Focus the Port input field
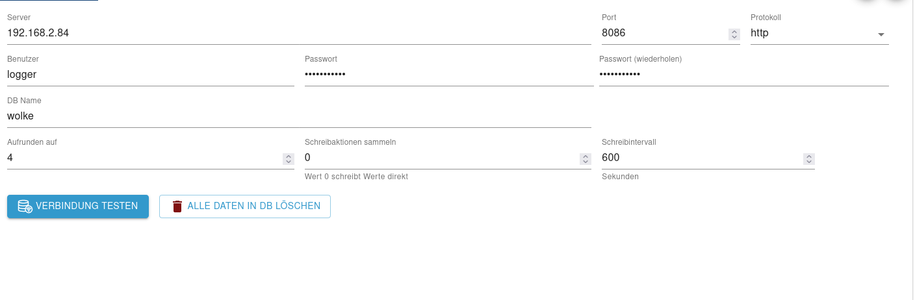This screenshot has width=915, height=300. point(663,33)
